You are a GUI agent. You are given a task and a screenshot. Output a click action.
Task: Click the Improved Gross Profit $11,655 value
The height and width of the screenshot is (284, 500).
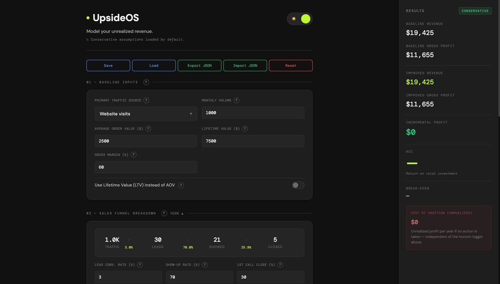[x=420, y=104]
